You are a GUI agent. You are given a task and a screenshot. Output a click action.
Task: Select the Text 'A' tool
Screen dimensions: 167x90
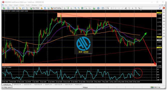click(x=132, y=8)
